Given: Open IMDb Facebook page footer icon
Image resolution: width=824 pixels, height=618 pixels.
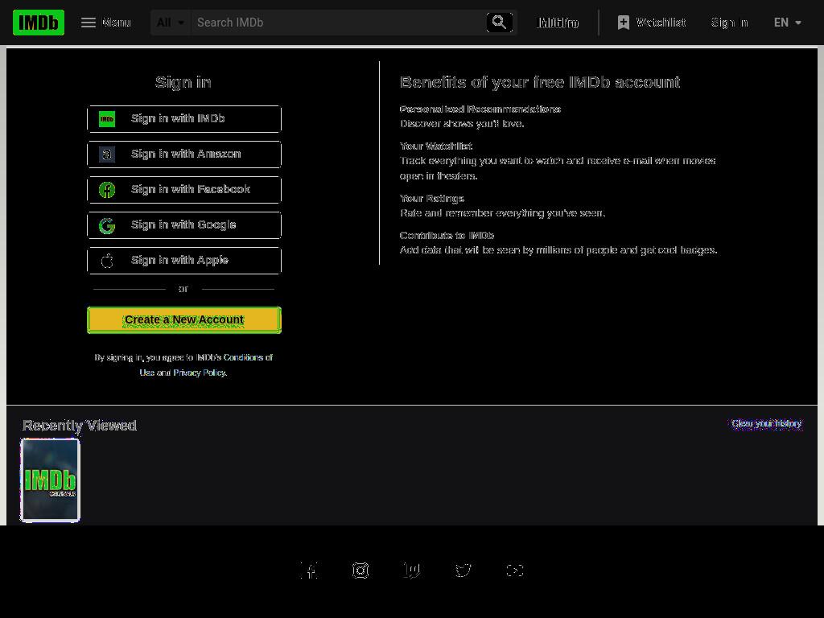Looking at the screenshot, I should [309, 571].
